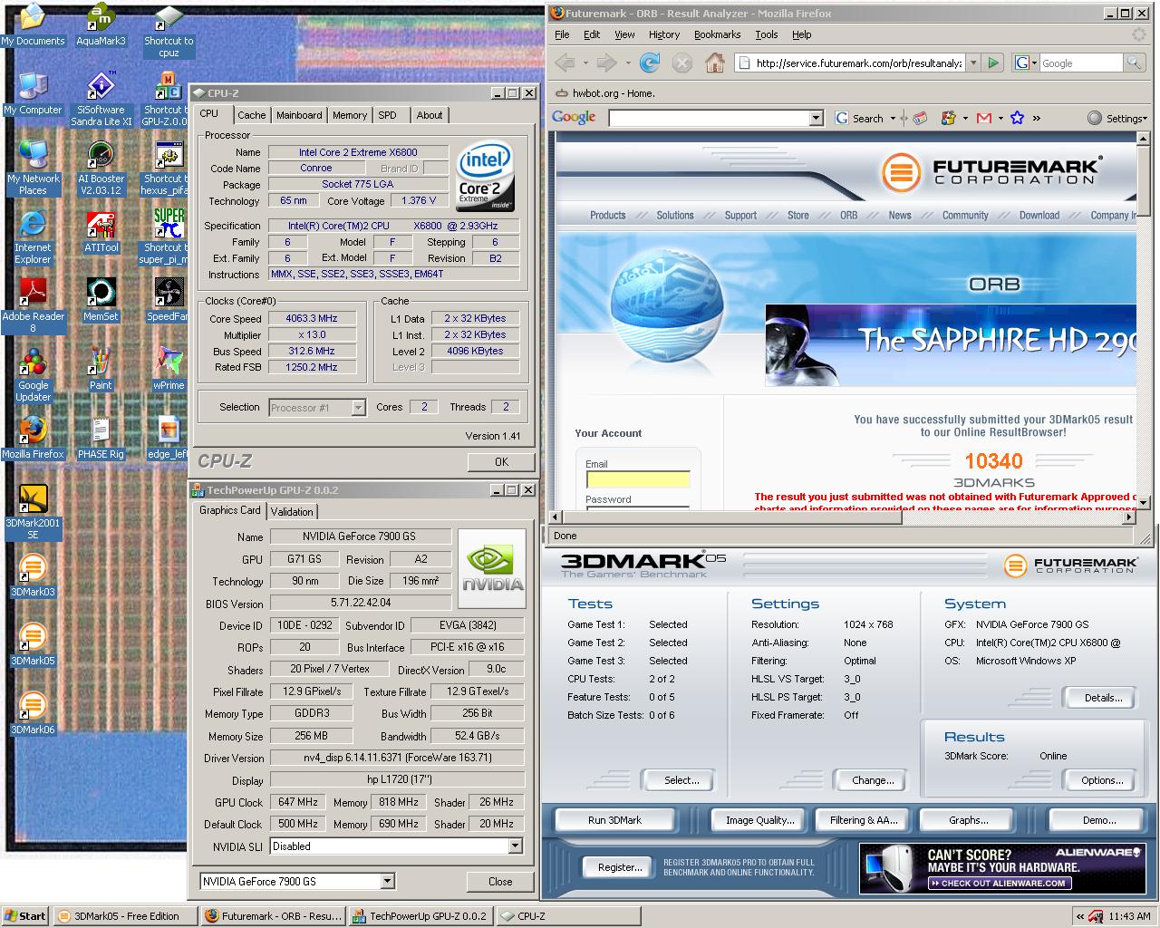Click Firefox Reload page icon

coord(649,63)
